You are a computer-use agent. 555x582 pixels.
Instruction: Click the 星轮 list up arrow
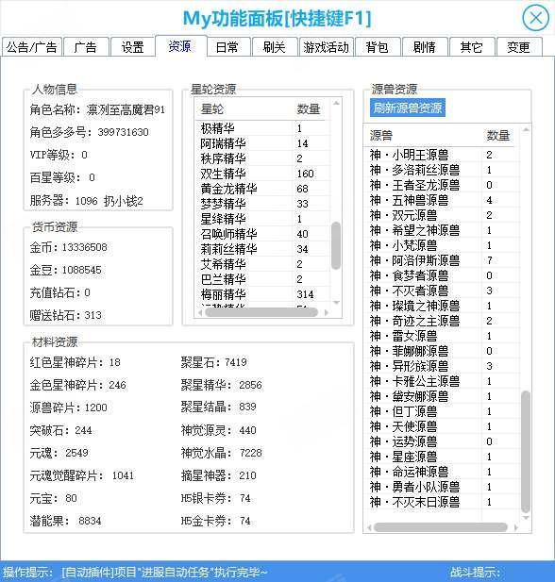[336, 103]
